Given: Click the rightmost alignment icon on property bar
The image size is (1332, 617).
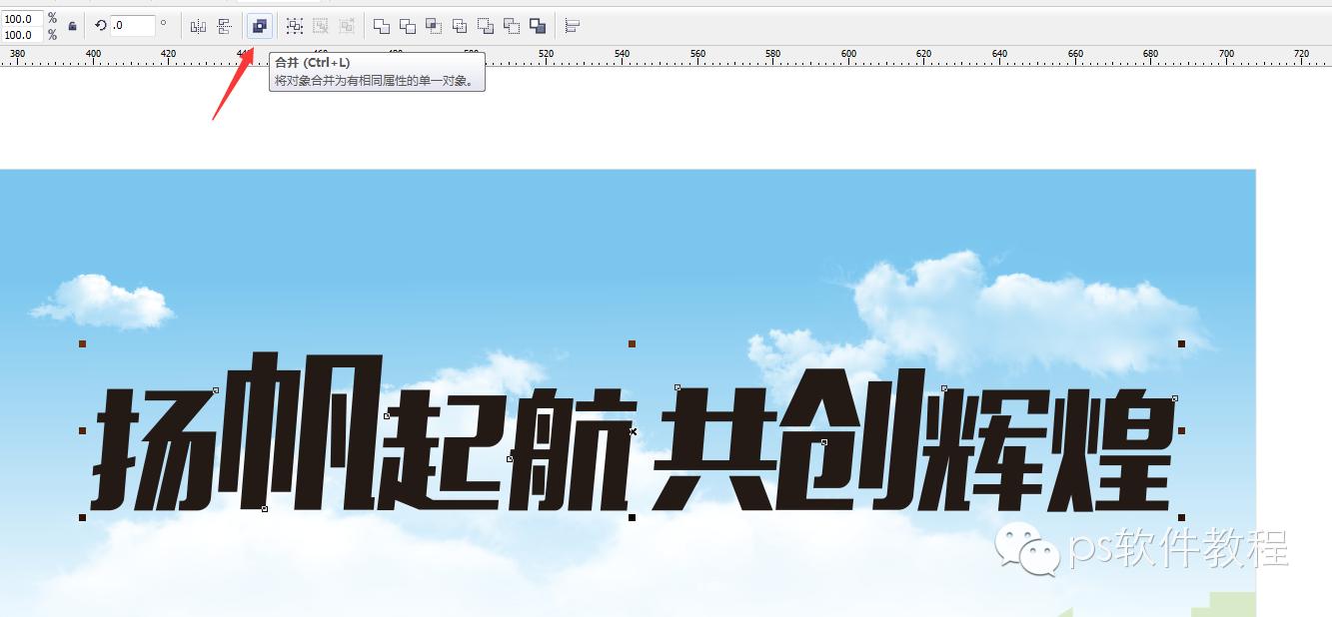Looking at the screenshot, I should [x=572, y=25].
